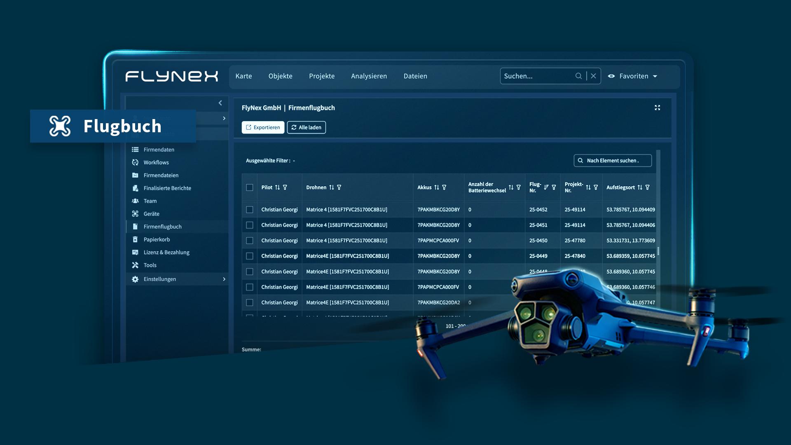Open the Projekte menu
The image size is (791, 445).
pos(322,76)
